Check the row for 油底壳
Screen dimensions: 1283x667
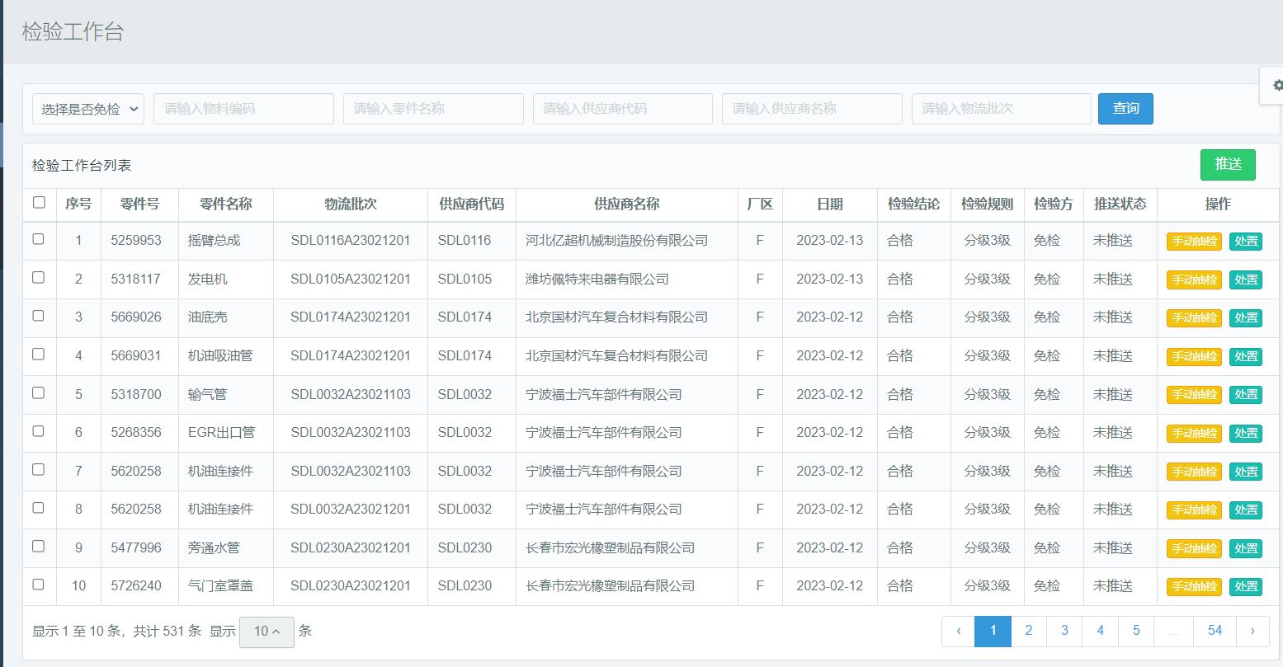point(38,316)
